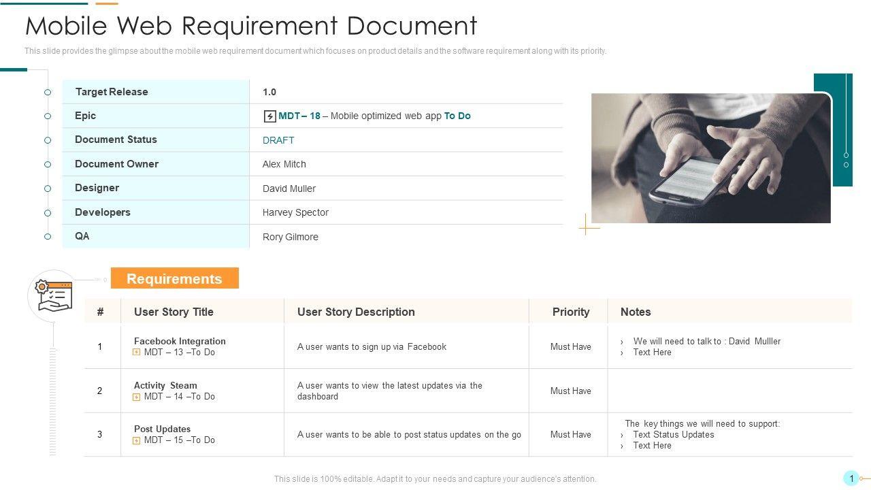The image size is (871, 490).
Task: Open the MDT – 18 epic link
Action: tap(299, 116)
